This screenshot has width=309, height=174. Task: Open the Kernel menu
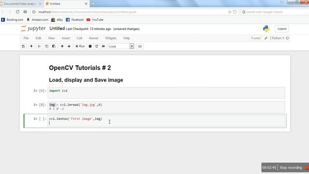[x=93, y=38]
